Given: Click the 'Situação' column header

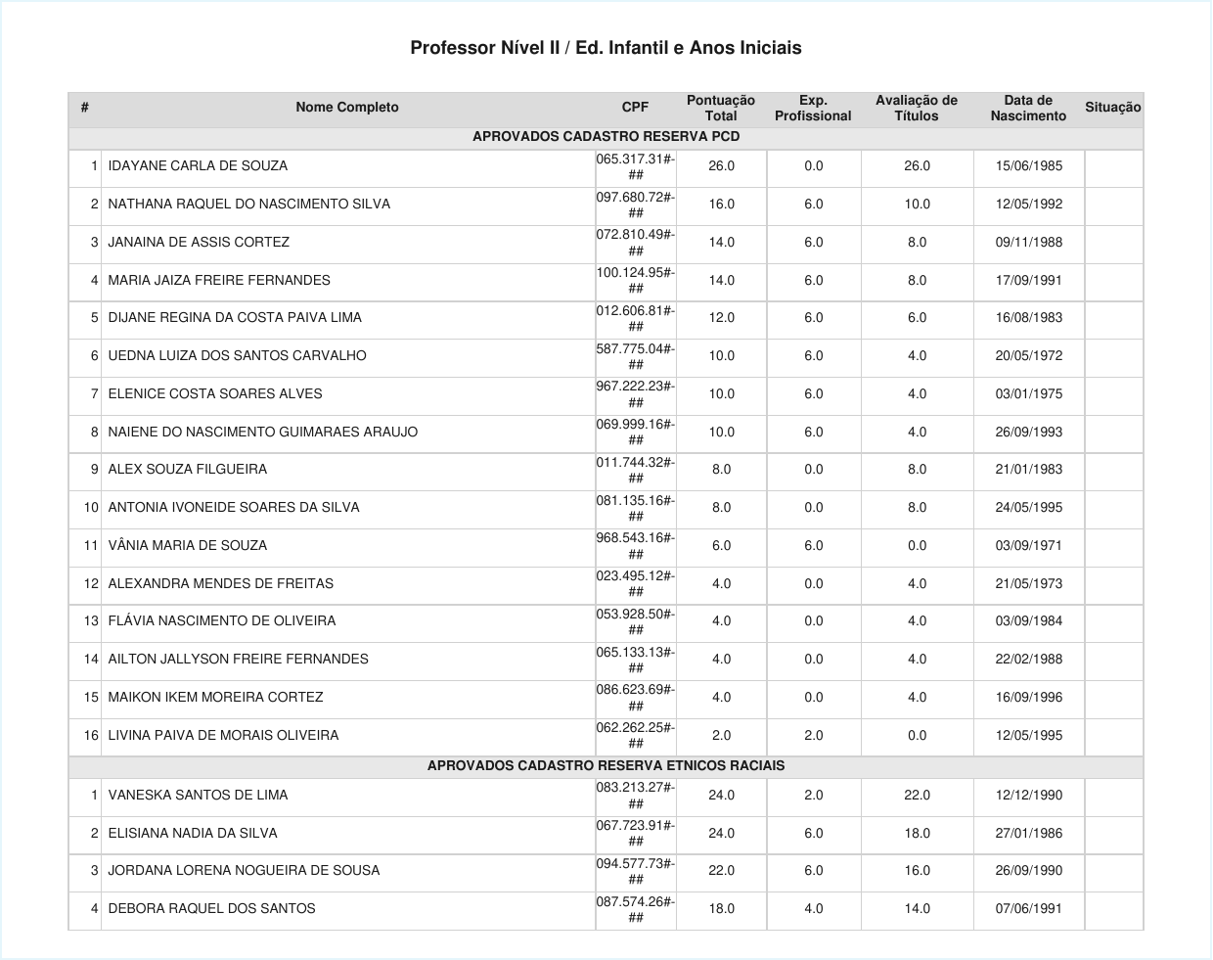Looking at the screenshot, I should coord(1113,108).
